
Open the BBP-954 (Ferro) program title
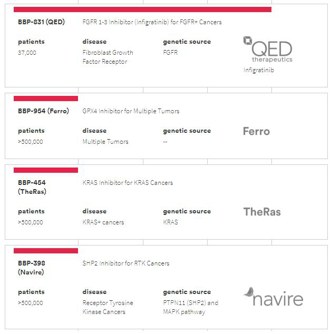(43, 111)
